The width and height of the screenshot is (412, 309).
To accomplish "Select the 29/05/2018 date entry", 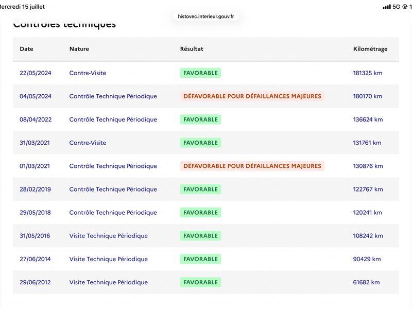I will coord(35,213).
